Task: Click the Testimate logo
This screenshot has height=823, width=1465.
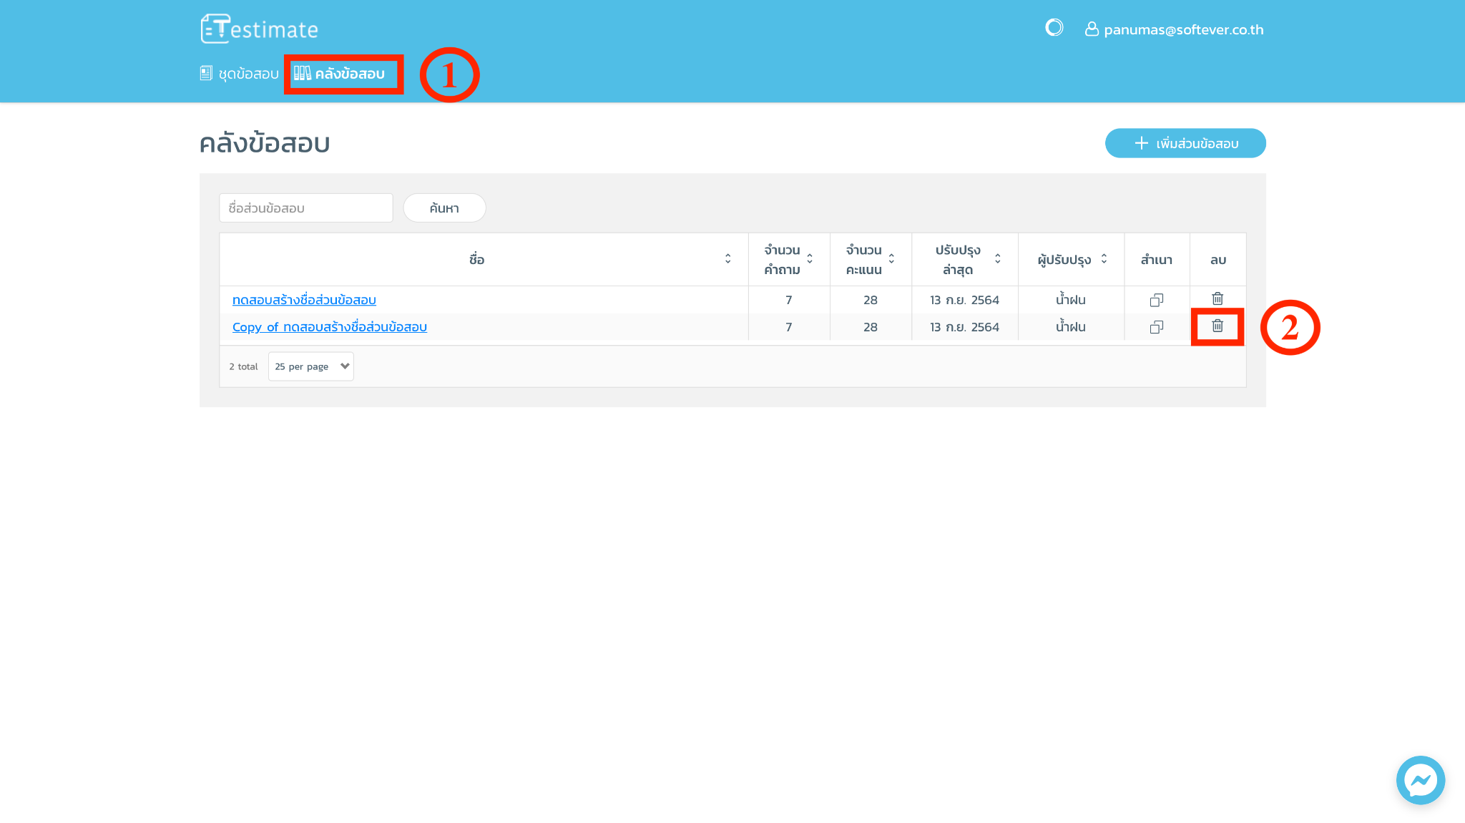Action: point(259,29)
